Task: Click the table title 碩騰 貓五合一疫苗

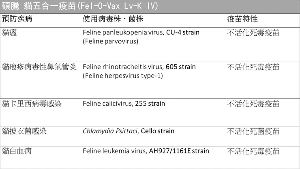Action: pyautogui.click(x=79, y=7)
